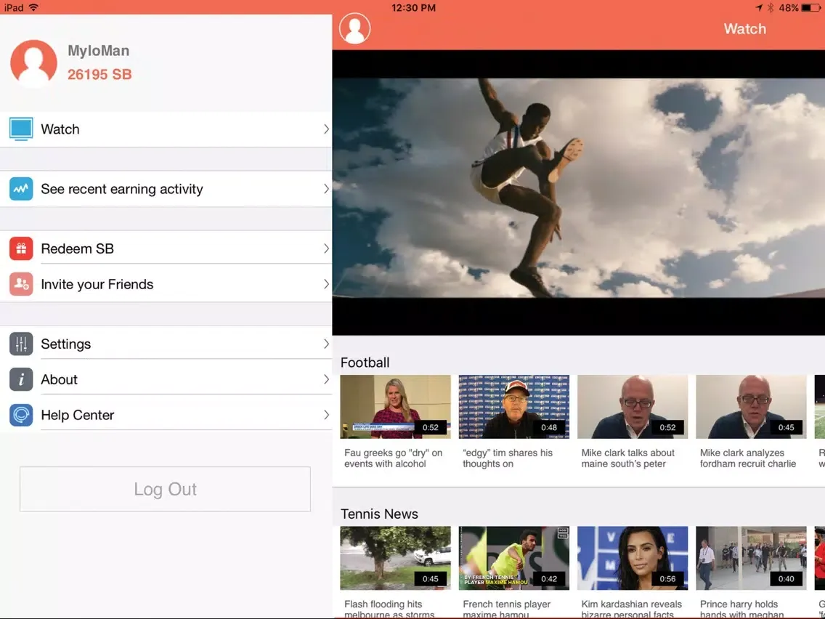
Task: Click the chevron on the About row
Action: coord(326,379)
